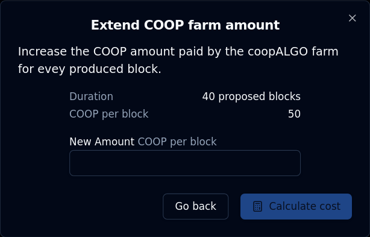The width and height of the screenshot is (370, 237).
Task: Click the calculator icon in Calculate cost
Action: [x=257, y=206]
